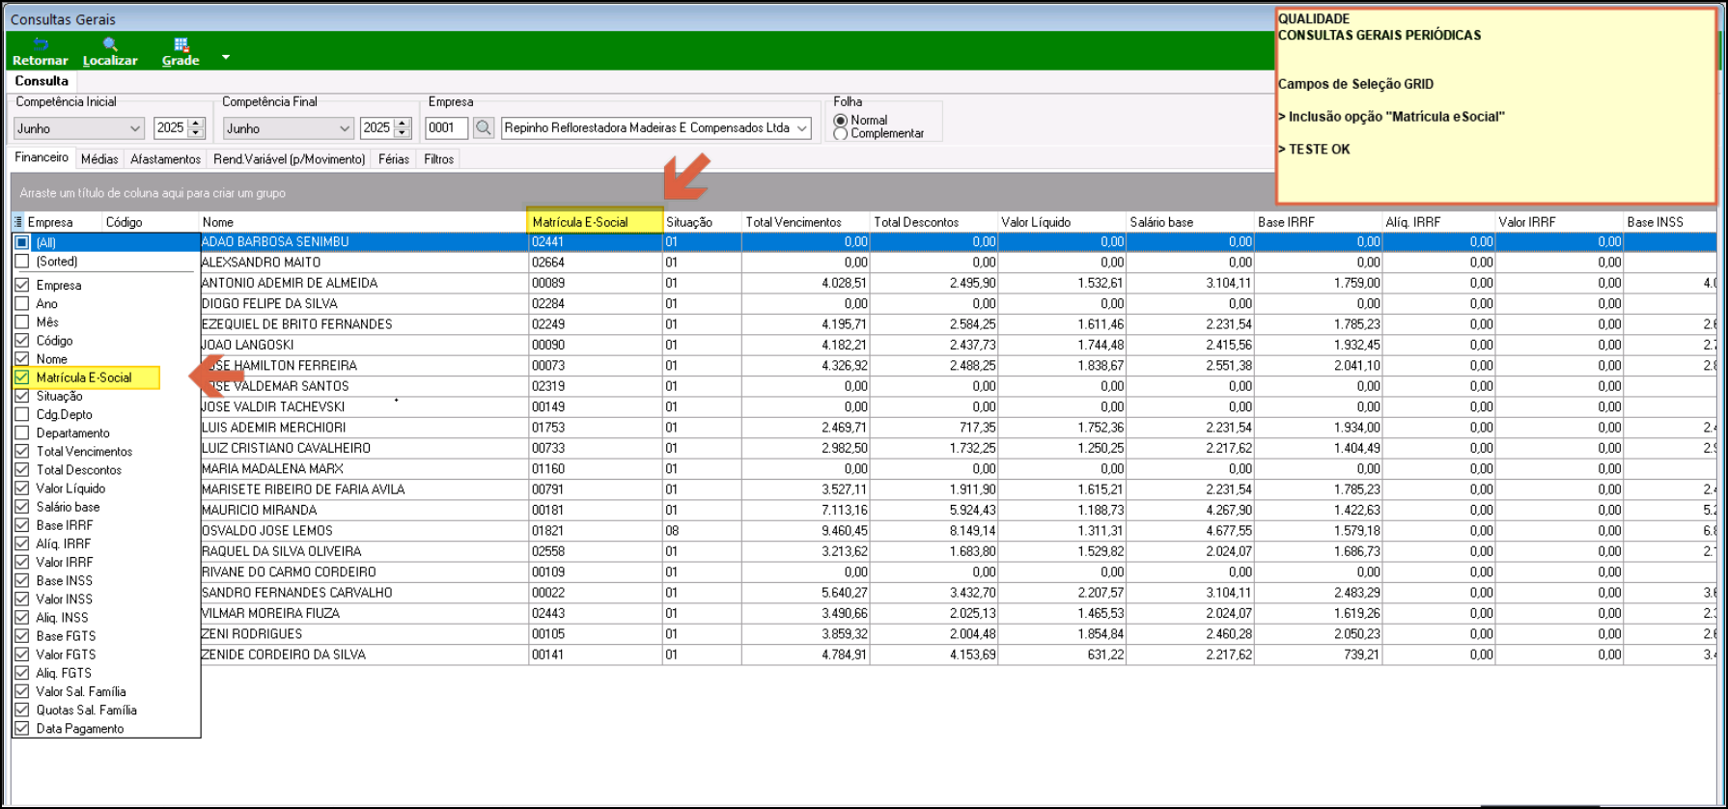Select row ALEXSANDRO MAITO
The height and width of the screenshot is (809, 1728).
(959, 262)
